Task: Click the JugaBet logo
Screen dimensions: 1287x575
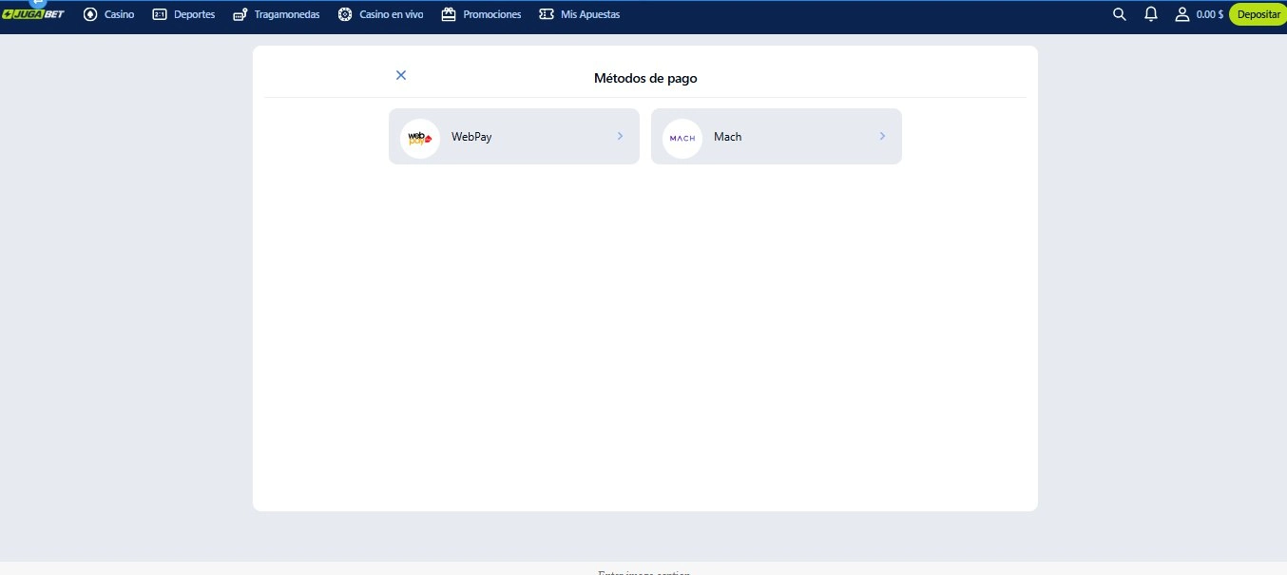Action: (33, 14)
